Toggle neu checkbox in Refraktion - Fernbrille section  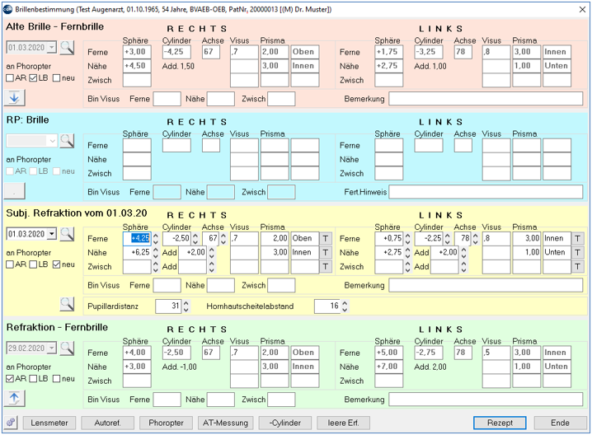click(56, 378)
